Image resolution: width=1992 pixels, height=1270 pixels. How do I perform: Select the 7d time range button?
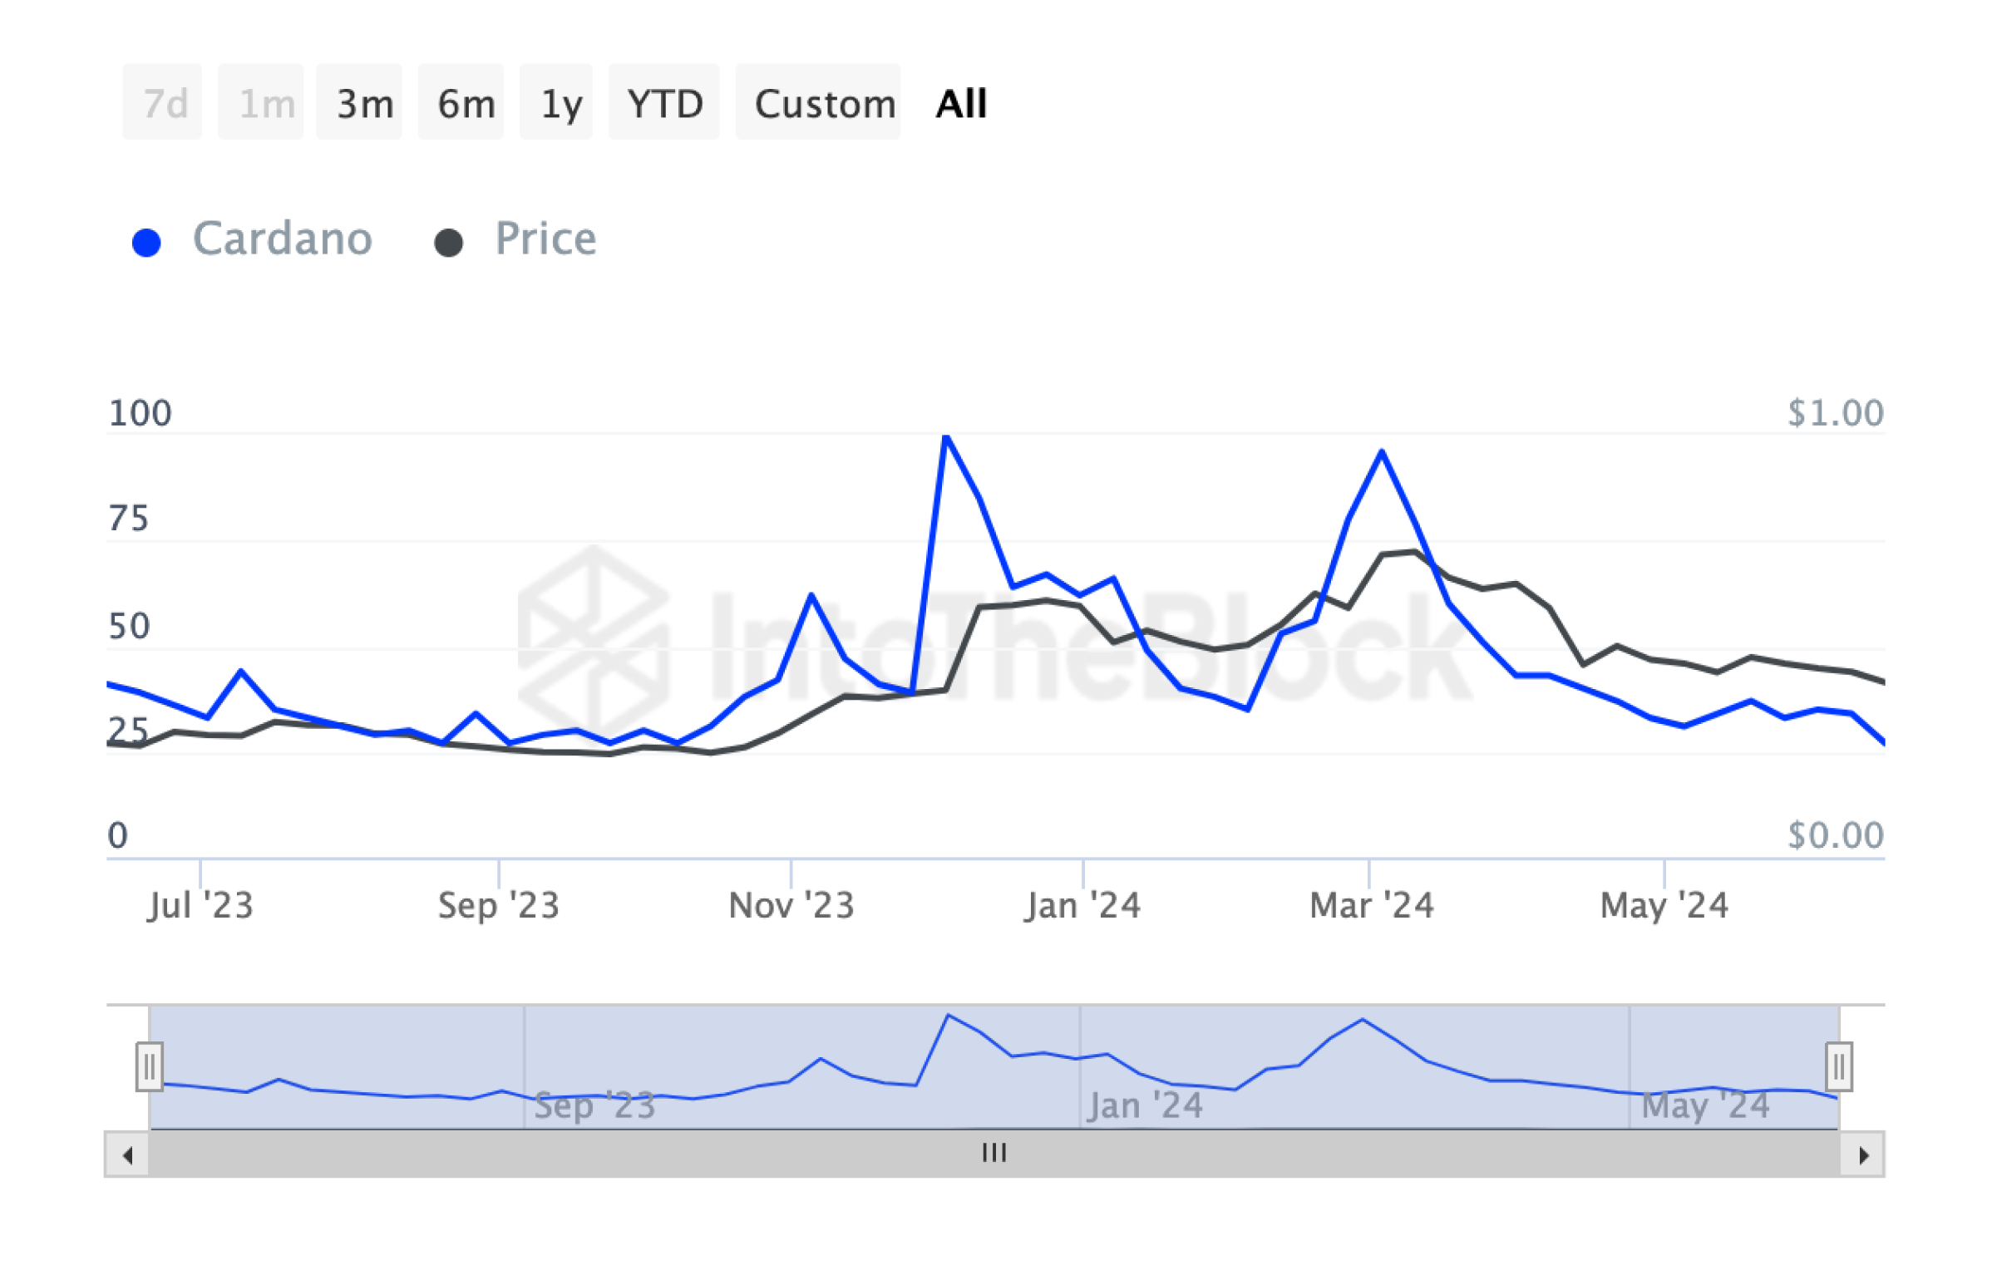162,102
